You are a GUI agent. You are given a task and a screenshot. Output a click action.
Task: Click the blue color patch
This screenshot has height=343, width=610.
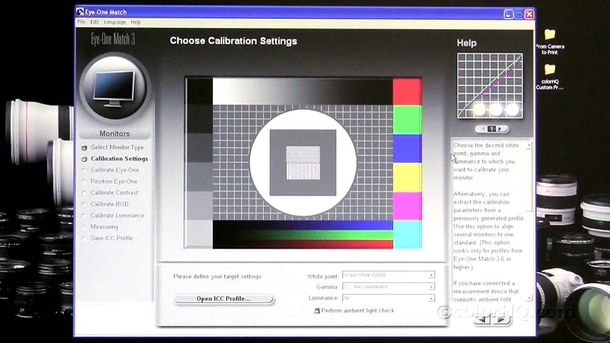point(407,149)
